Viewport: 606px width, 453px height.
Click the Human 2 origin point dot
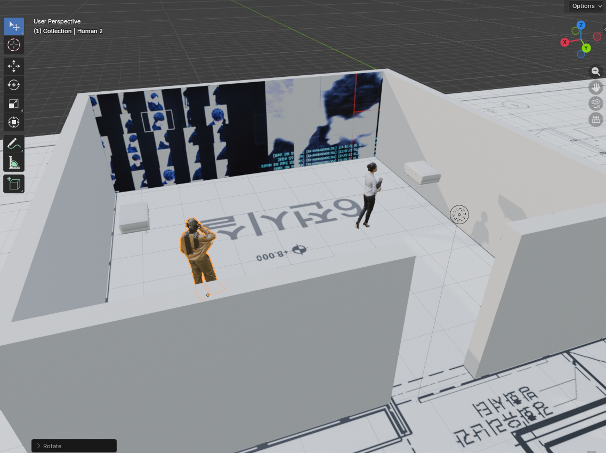click(208, 295)
